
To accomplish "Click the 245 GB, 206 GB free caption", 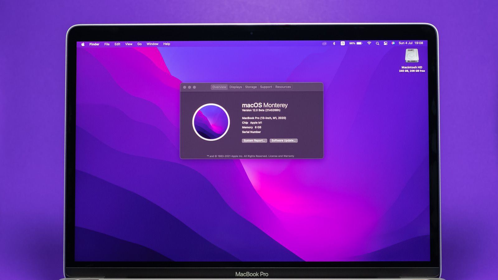I will (412, 71).
